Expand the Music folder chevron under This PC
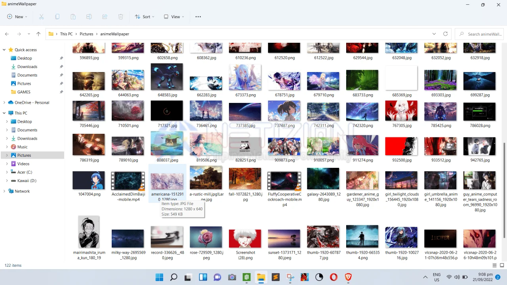The height and width of the screenshot is (285, 507). pos(7,147)
